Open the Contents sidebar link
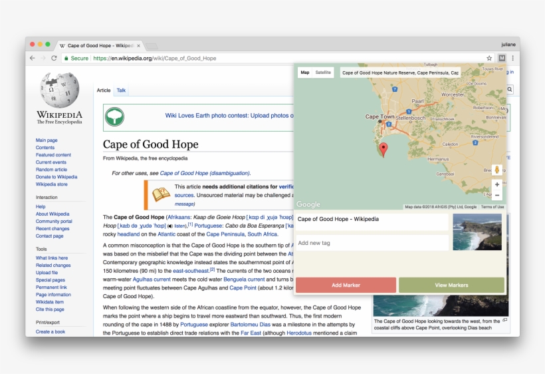 tap(45, 148)
